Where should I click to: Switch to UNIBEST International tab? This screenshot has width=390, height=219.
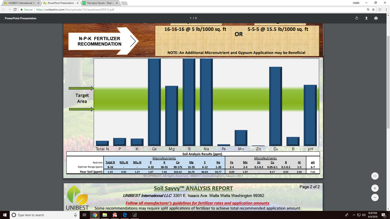(x=20, y=3)
